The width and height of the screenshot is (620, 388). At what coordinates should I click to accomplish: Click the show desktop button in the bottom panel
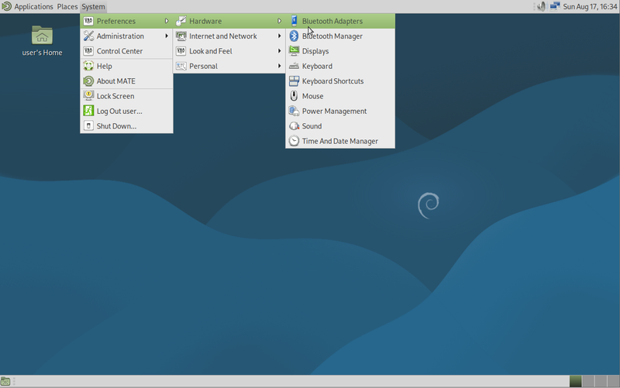pos(5,382)
